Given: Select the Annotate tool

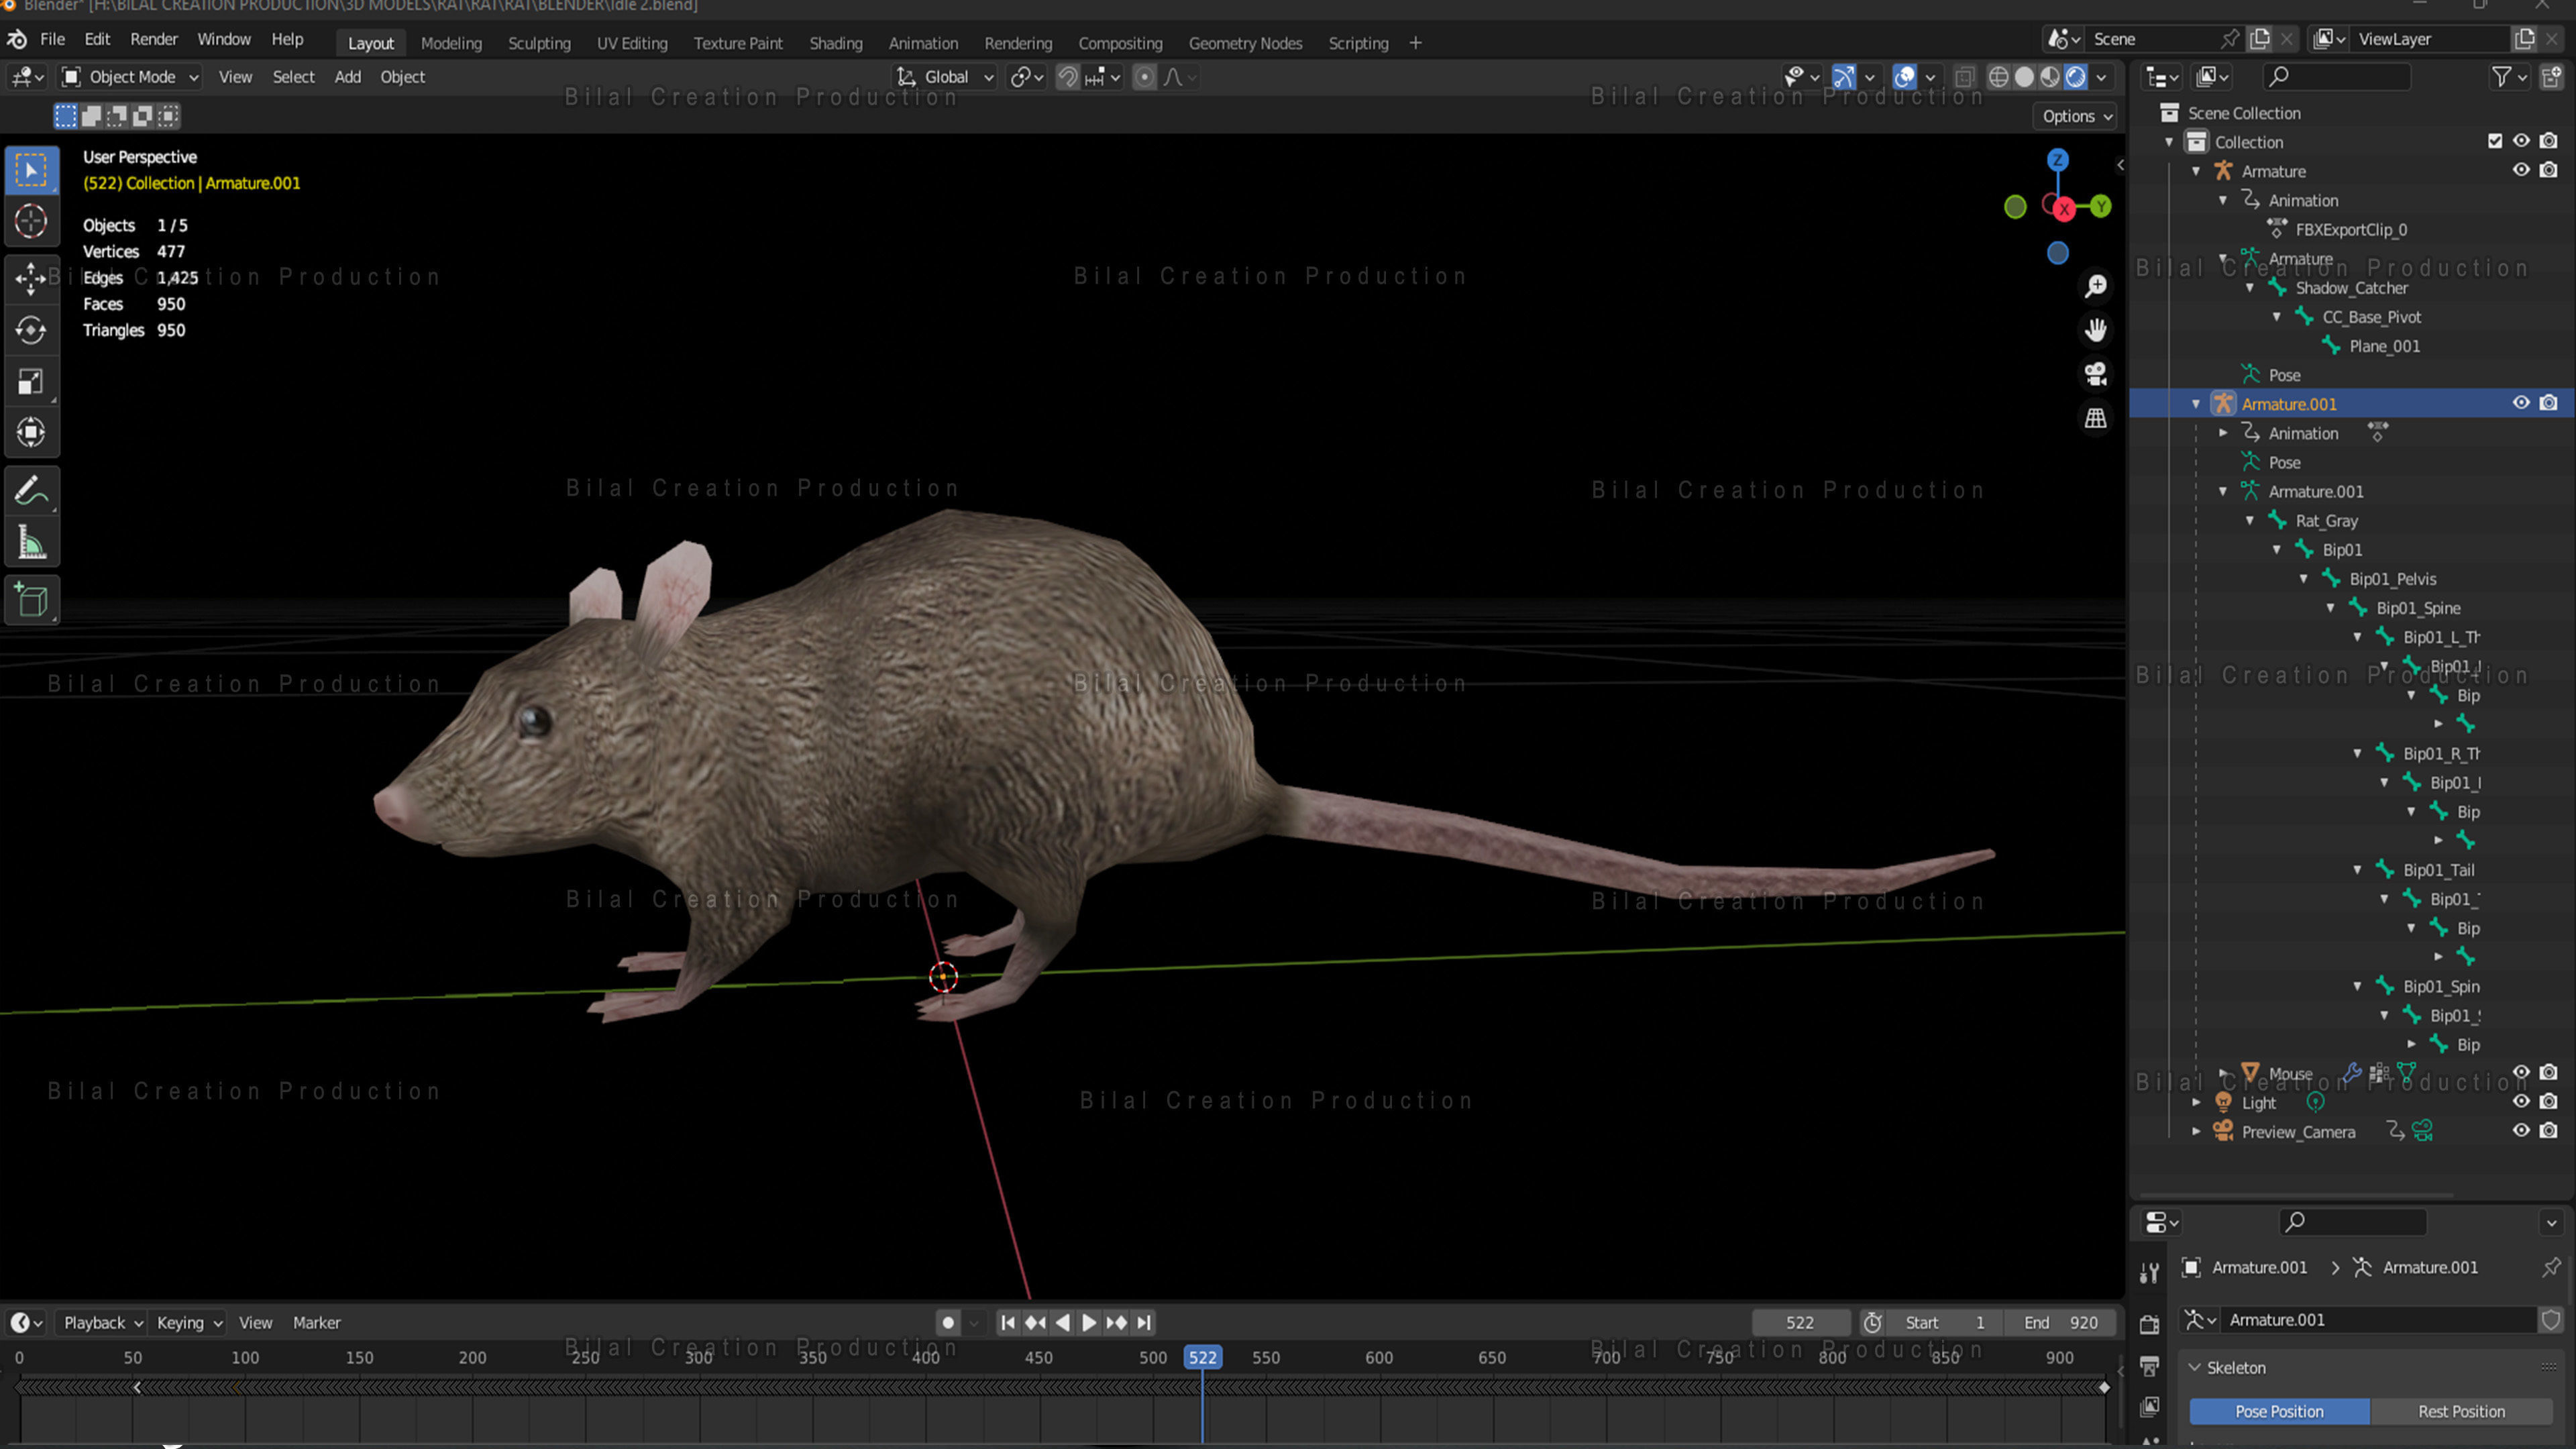Looking at the screenshot, I should tap(31, 491).
